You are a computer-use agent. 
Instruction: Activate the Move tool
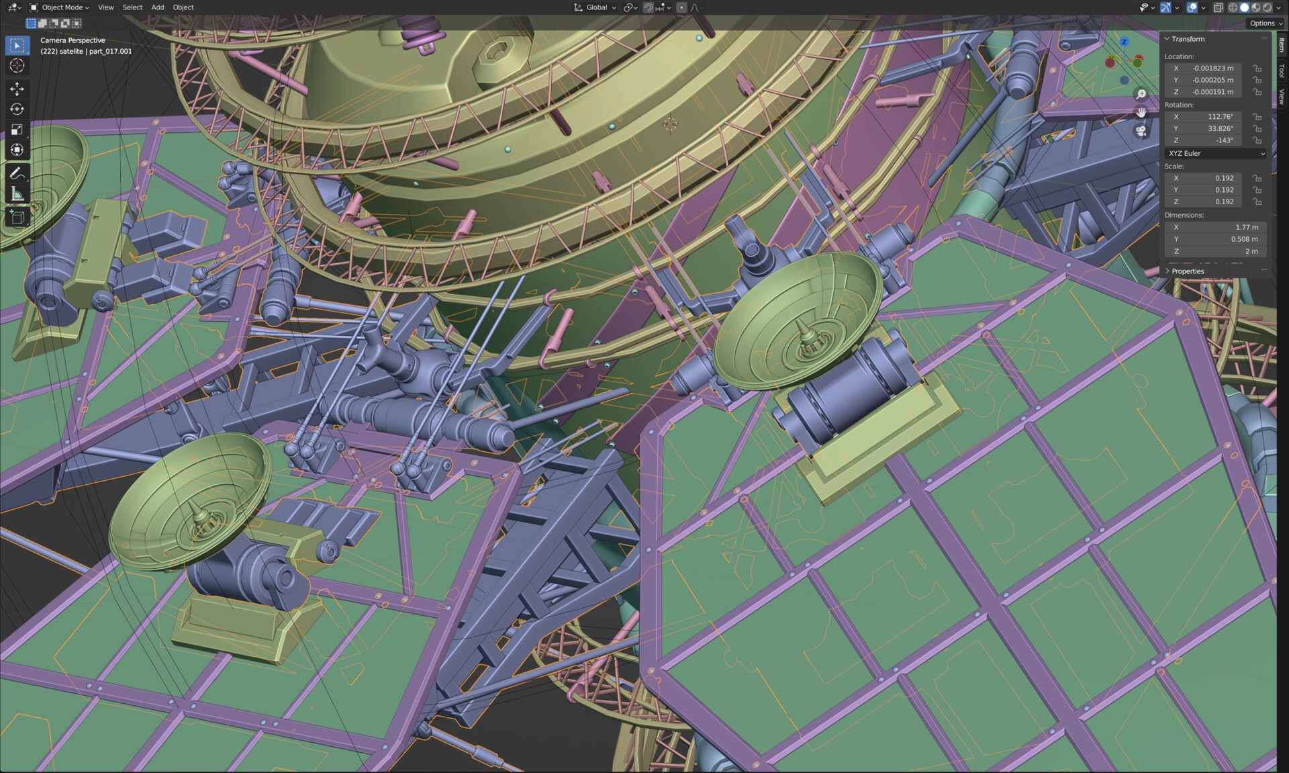pyautogui.click(x=17, y=89)
